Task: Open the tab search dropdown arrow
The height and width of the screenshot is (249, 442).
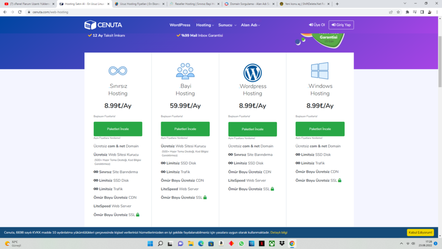Action: tap(405, 3)
